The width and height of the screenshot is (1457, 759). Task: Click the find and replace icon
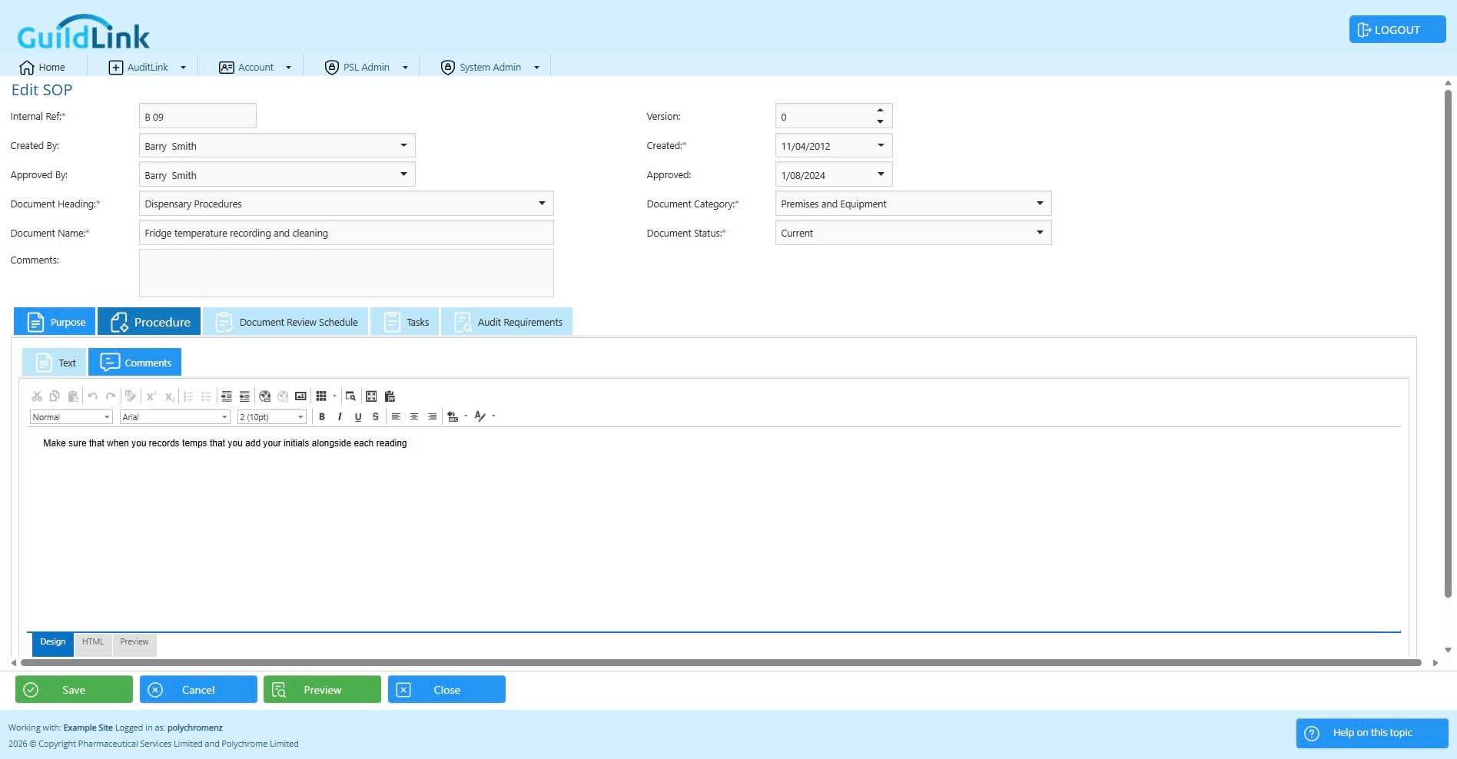coord(350,396)
